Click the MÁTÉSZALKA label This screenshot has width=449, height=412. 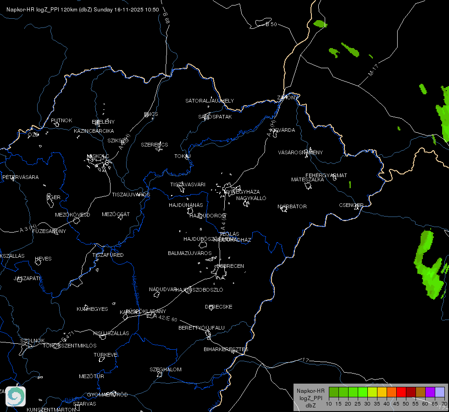[x=308, y=179]
